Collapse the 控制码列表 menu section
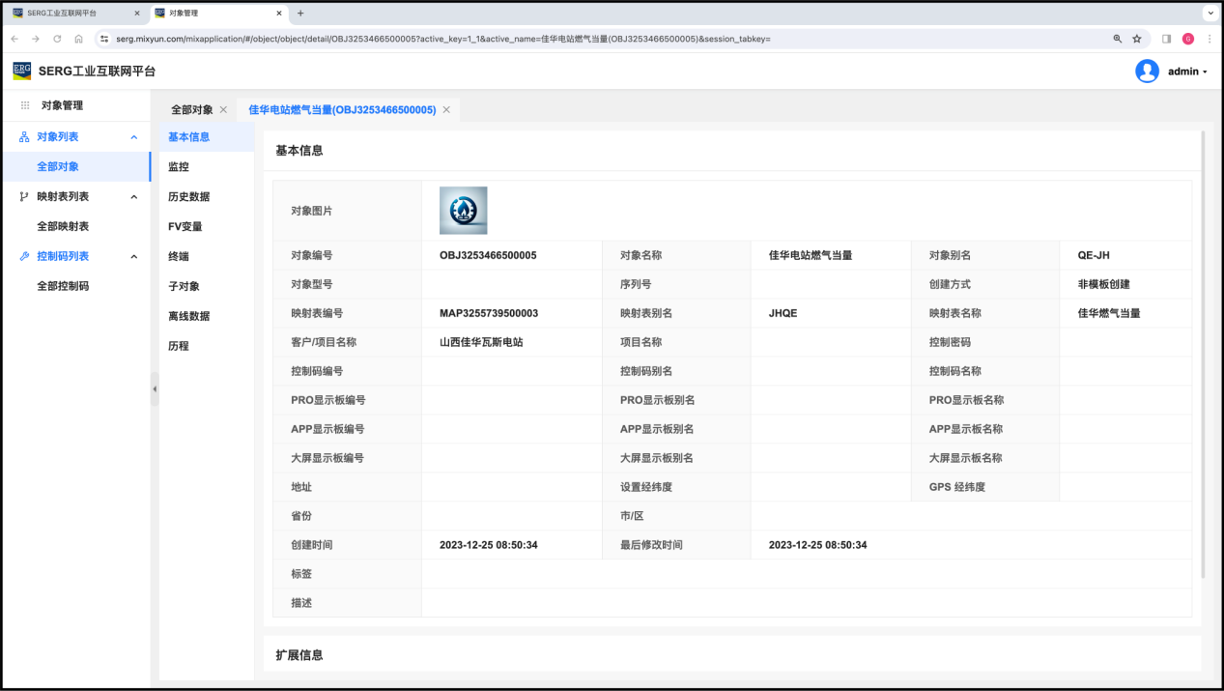This screenshot has height=691, width=1224. [134, 257]
